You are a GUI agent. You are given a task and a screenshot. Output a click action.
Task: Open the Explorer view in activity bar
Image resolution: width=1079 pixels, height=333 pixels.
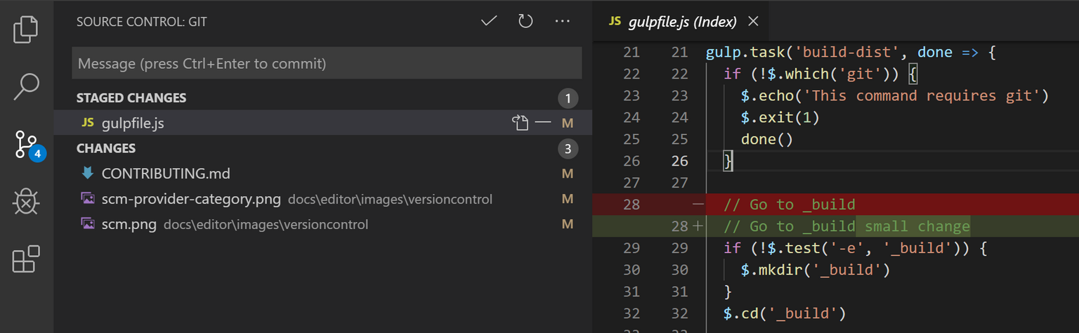tap(26, 29)
